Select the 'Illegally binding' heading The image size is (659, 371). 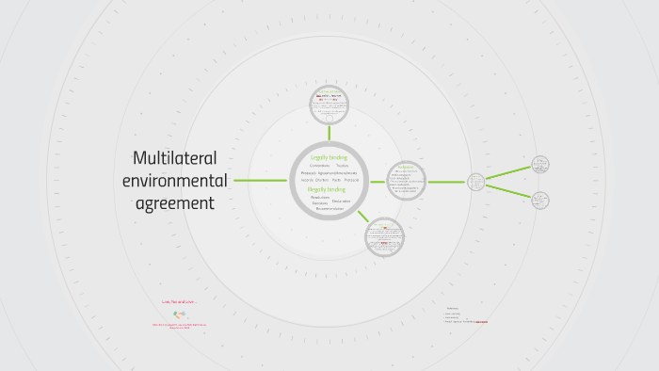coord(327,189)
